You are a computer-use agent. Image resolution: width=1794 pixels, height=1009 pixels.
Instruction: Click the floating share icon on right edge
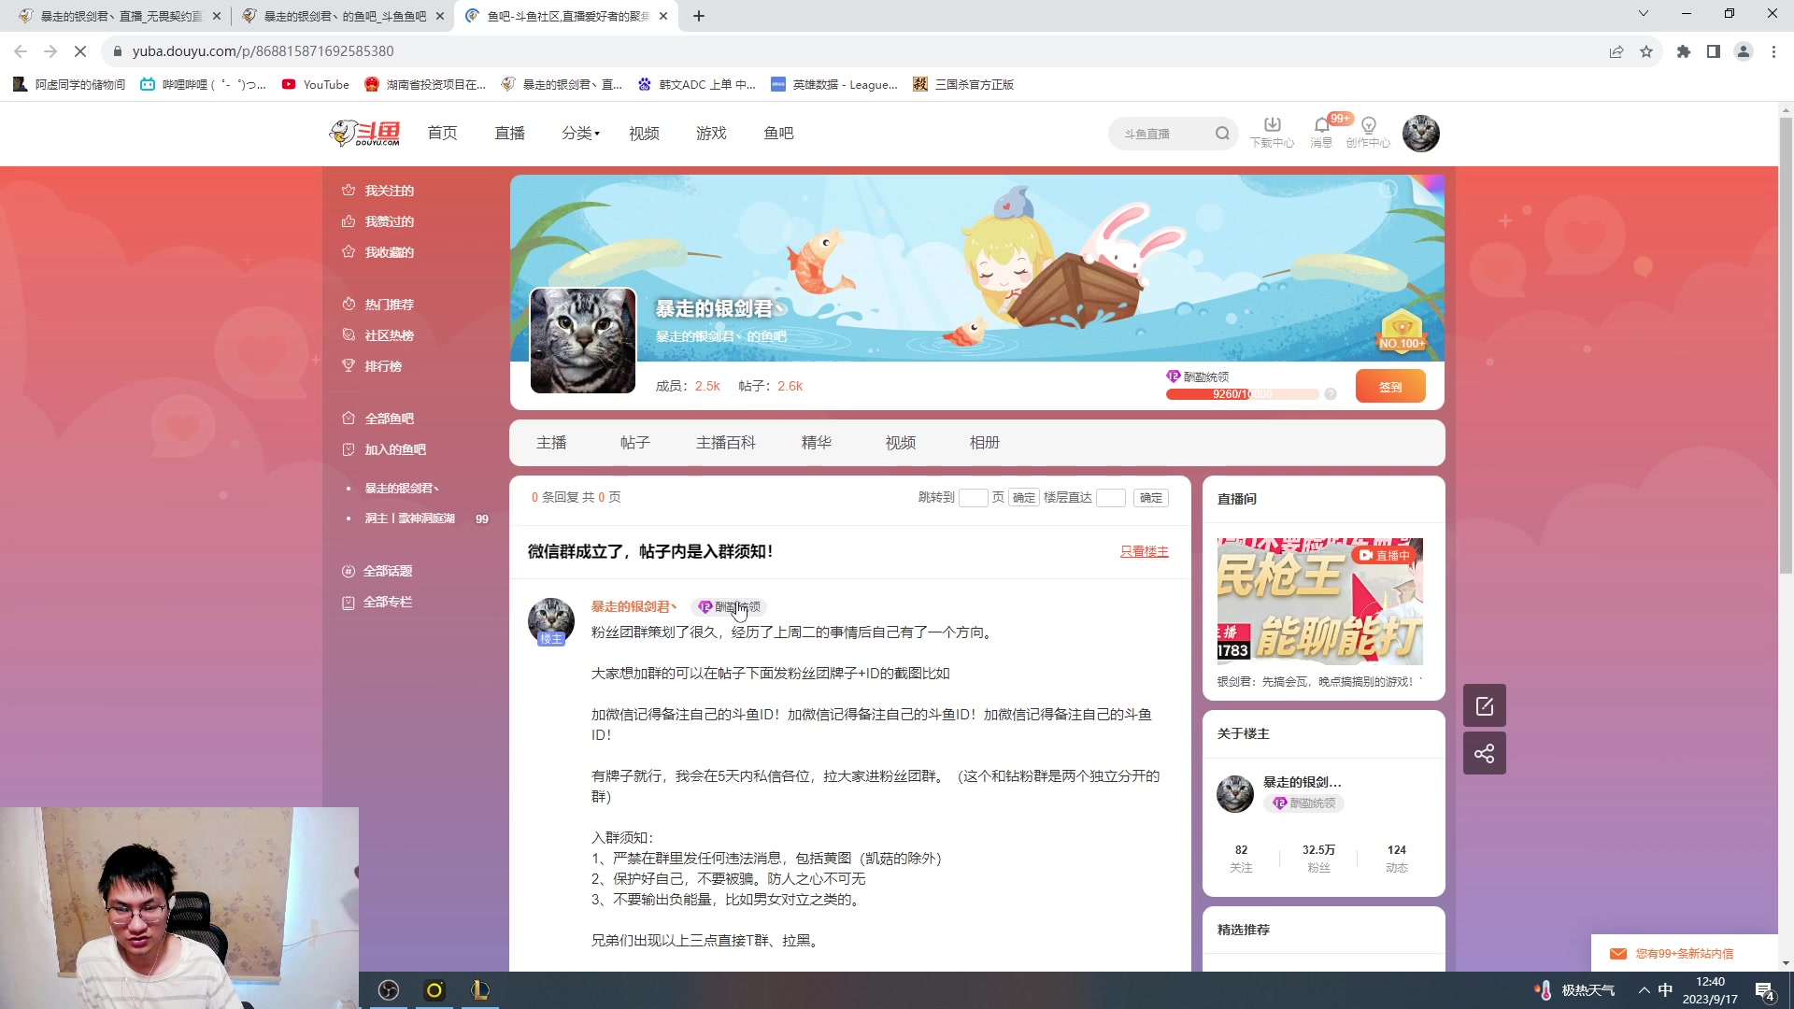click(1485, 753)
